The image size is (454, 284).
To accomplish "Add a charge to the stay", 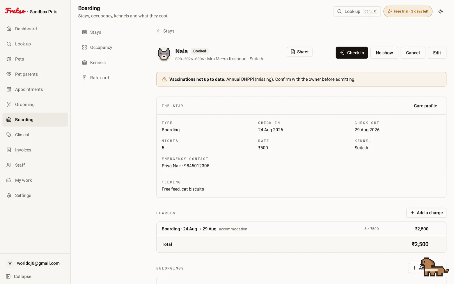I will click(426, 213).
